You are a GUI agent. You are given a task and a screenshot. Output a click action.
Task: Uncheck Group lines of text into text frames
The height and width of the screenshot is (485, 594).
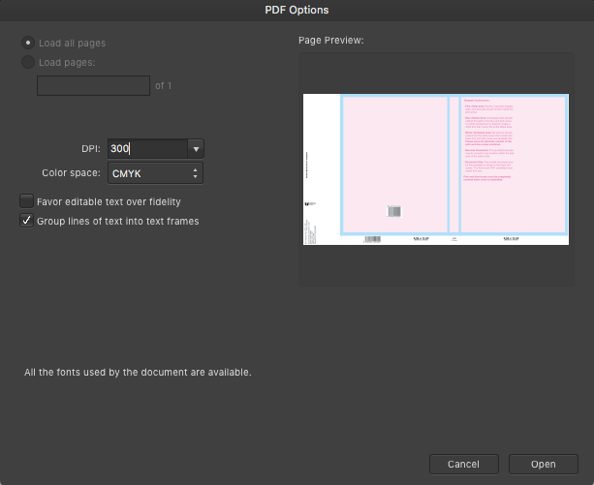(27, 221)
